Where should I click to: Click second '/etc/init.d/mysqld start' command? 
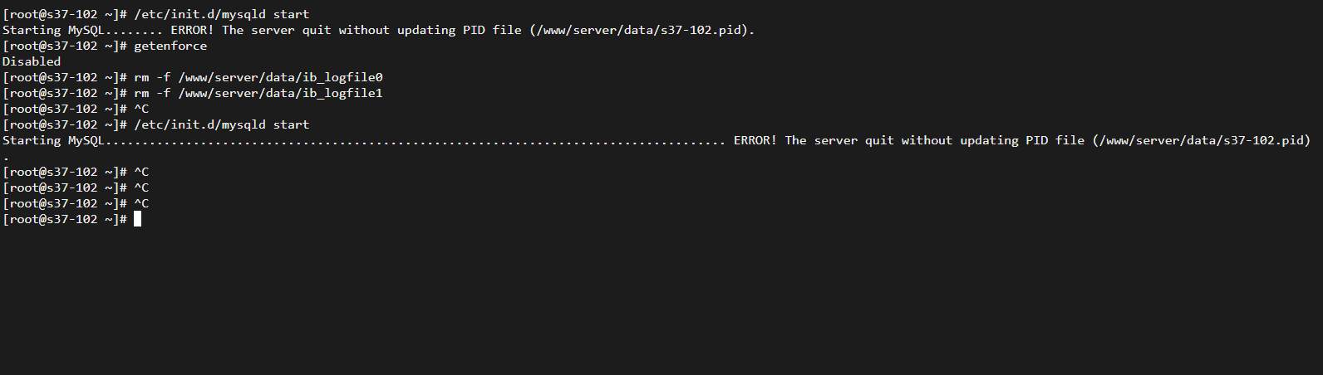tap(222, 124)
